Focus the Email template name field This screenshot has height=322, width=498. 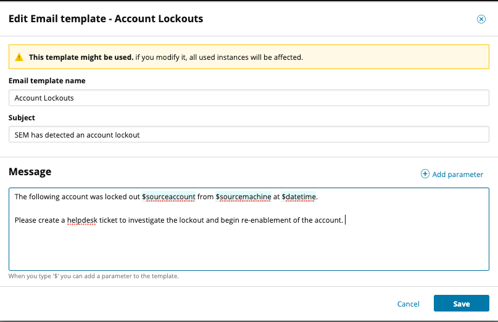249,97
